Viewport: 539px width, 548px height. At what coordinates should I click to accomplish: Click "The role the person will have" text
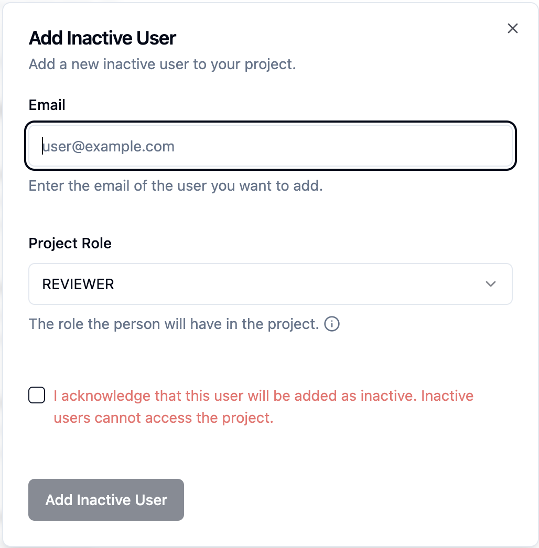point(174,324)
